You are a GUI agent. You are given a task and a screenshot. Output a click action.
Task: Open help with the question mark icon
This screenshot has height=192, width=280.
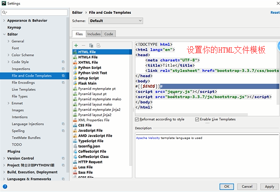coord(5,187)
